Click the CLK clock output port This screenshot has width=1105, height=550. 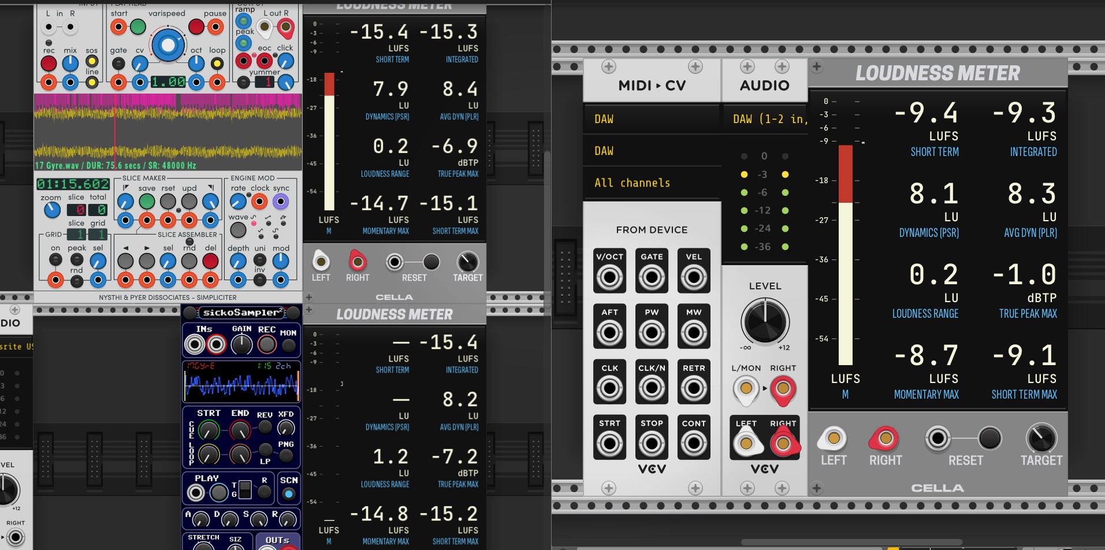tap(609, 389)
